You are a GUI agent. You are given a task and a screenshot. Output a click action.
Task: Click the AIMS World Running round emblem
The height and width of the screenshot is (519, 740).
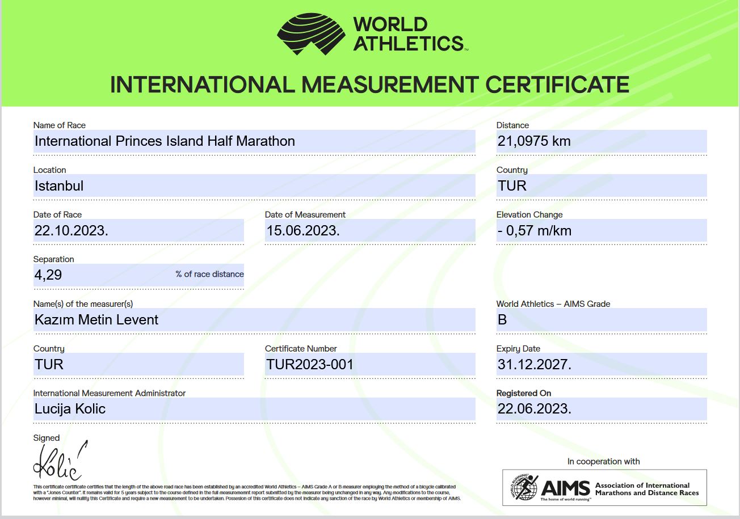tap(523, 488)
